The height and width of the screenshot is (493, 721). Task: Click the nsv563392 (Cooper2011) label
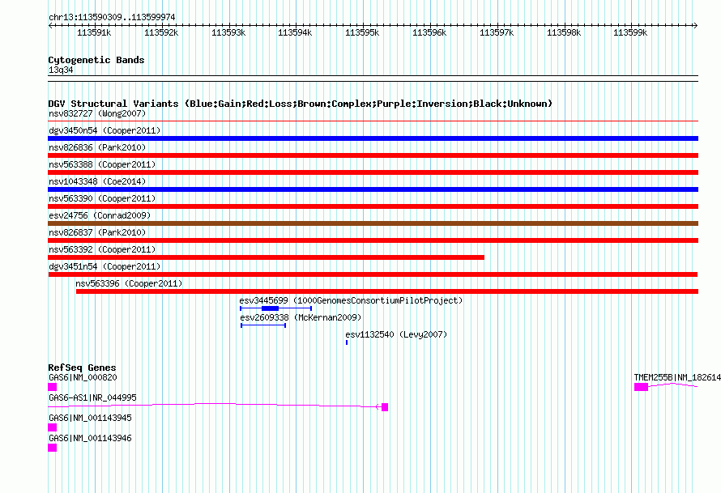tap(102, 249)
